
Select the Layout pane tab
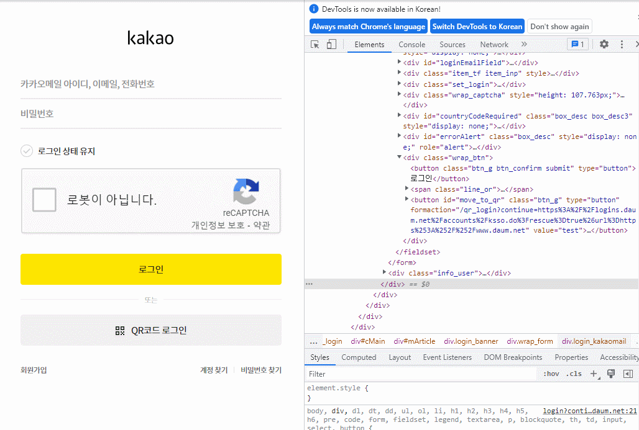[x=399, y=357]
